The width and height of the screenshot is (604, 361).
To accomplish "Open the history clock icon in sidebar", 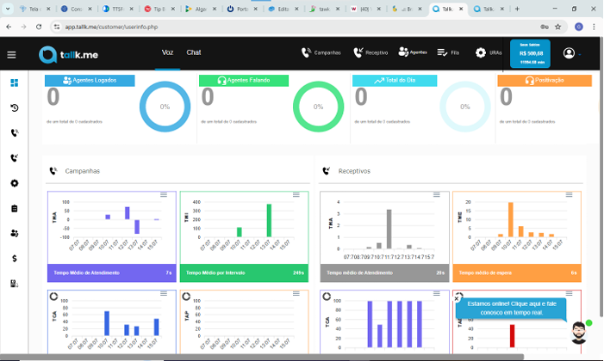I will (x=15, y=108).
